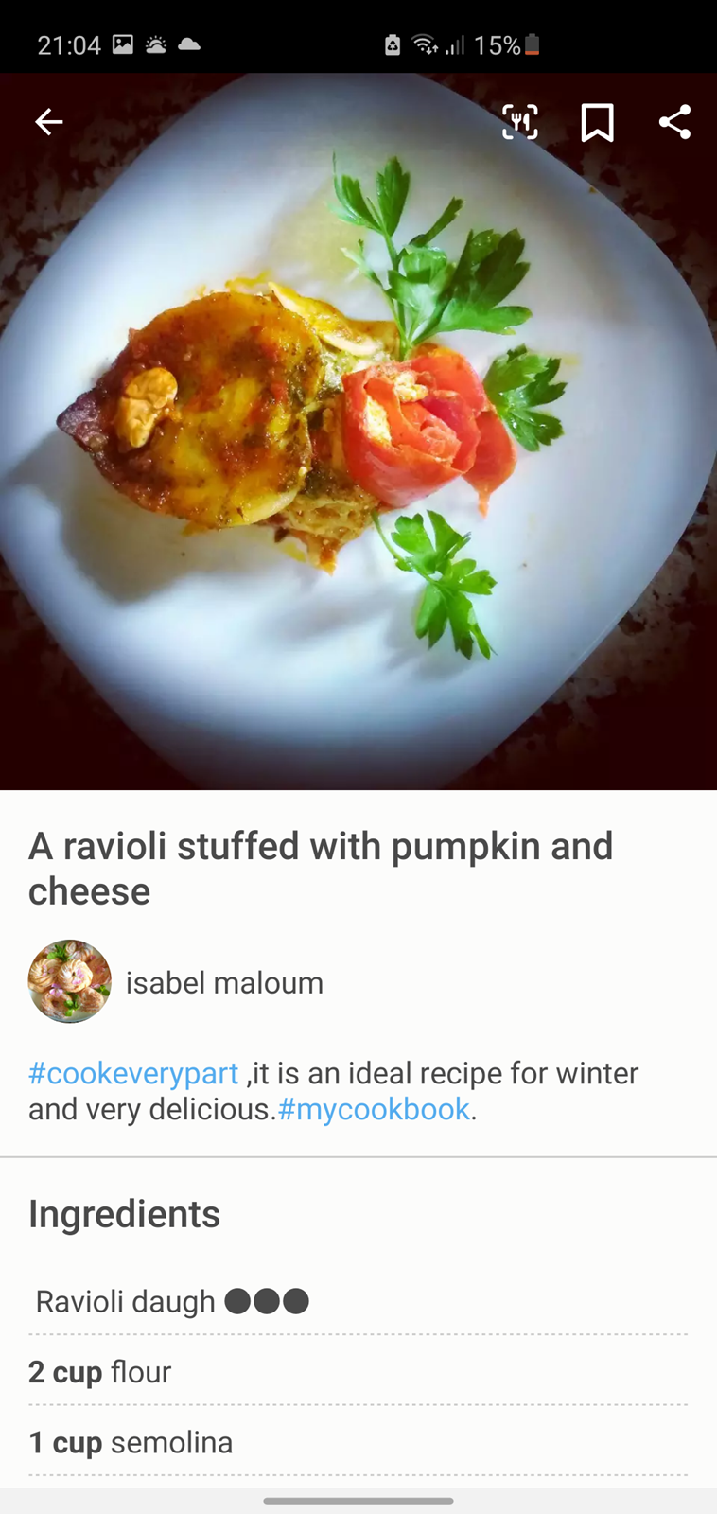The height and width of the screenshot is (1514, 717).
Task: Tap the back arrow icon
Action: coord(48,122)
